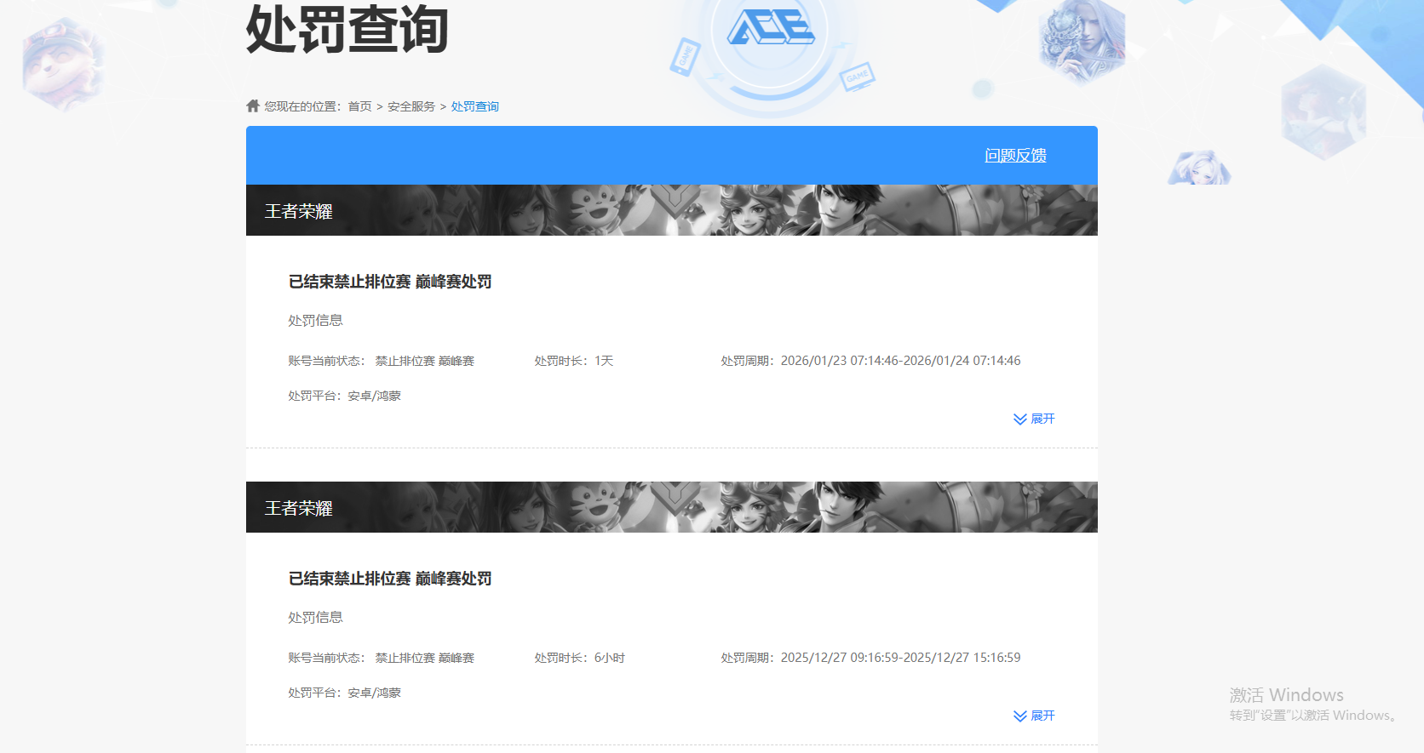Screen dimensions: 1424x753
Task: Click 处罚平台 text in the 6小时 record
Action: click(x=344, y=693)
